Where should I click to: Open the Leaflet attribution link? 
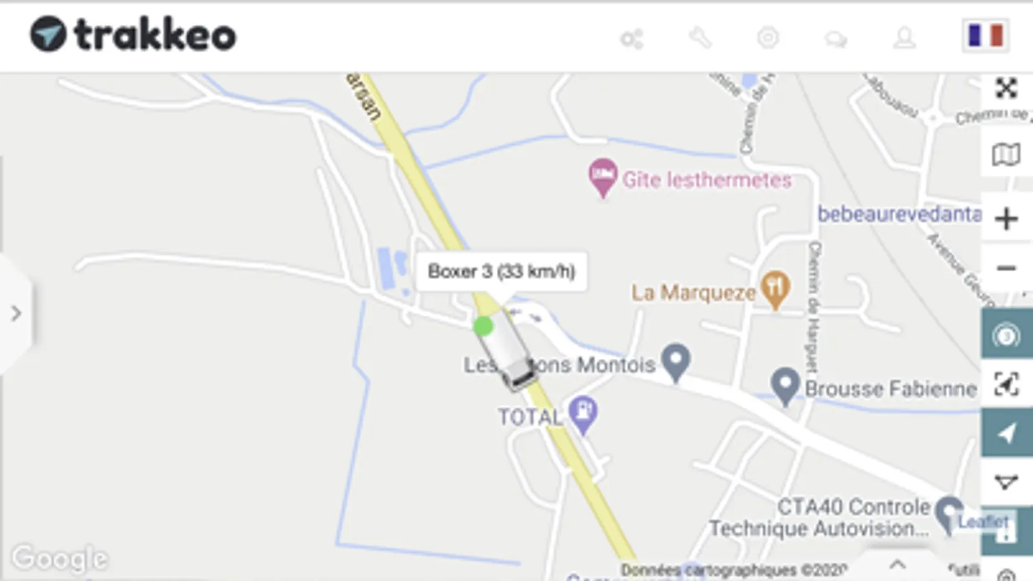tap(983, 521)
